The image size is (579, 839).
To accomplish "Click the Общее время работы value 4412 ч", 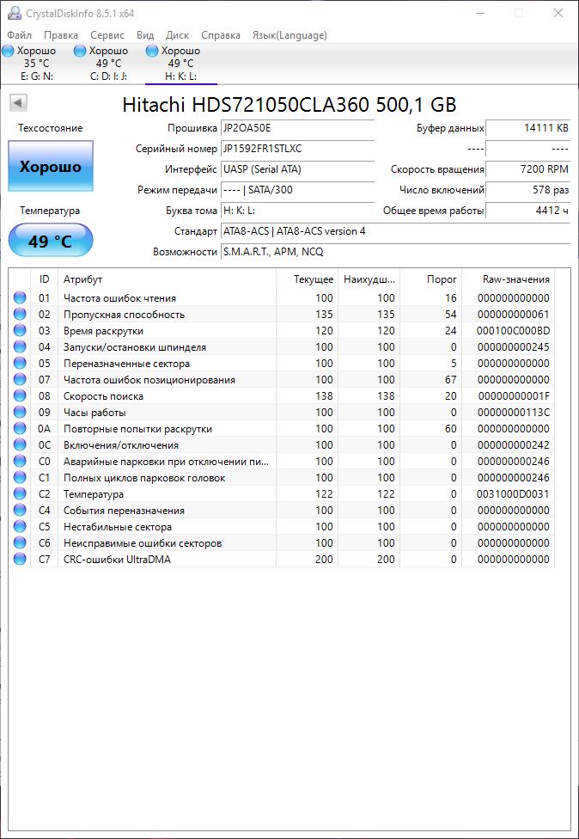I will pyautogui.click(x=528, y=211).
